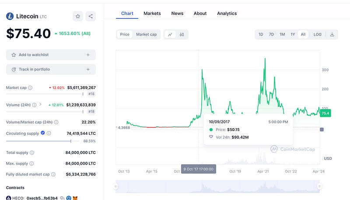
Task: Add HECO contract to MetaMask fox icon
Action: point(75,198)
